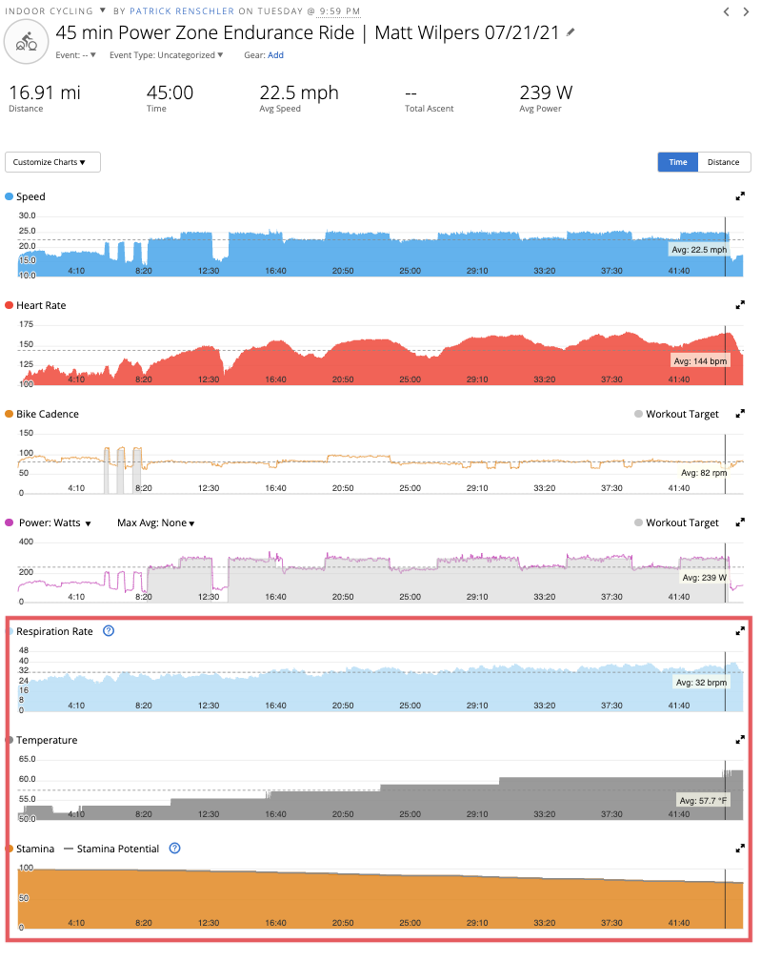Open Respiration Rate help icon
Image resolution: width=761 pixels, height=962 pixels.
pyautogui.click(x=109, y=631)
